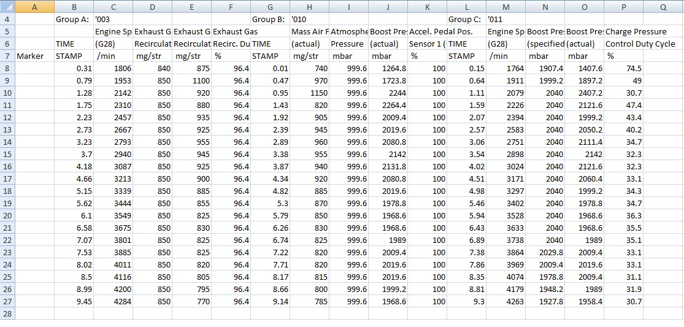
Task: Select column Q header
Action: (664, 7)
